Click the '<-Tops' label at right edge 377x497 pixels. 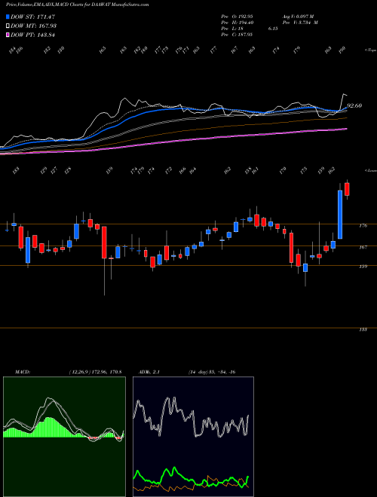tap(370, 50)
